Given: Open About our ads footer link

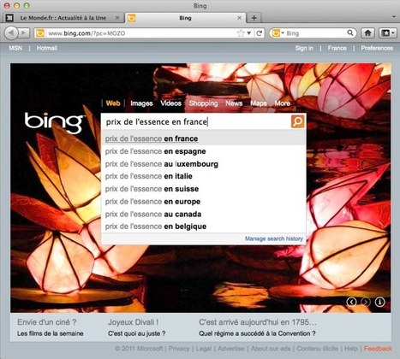Looking at the screenshot, I should point(271,349).
